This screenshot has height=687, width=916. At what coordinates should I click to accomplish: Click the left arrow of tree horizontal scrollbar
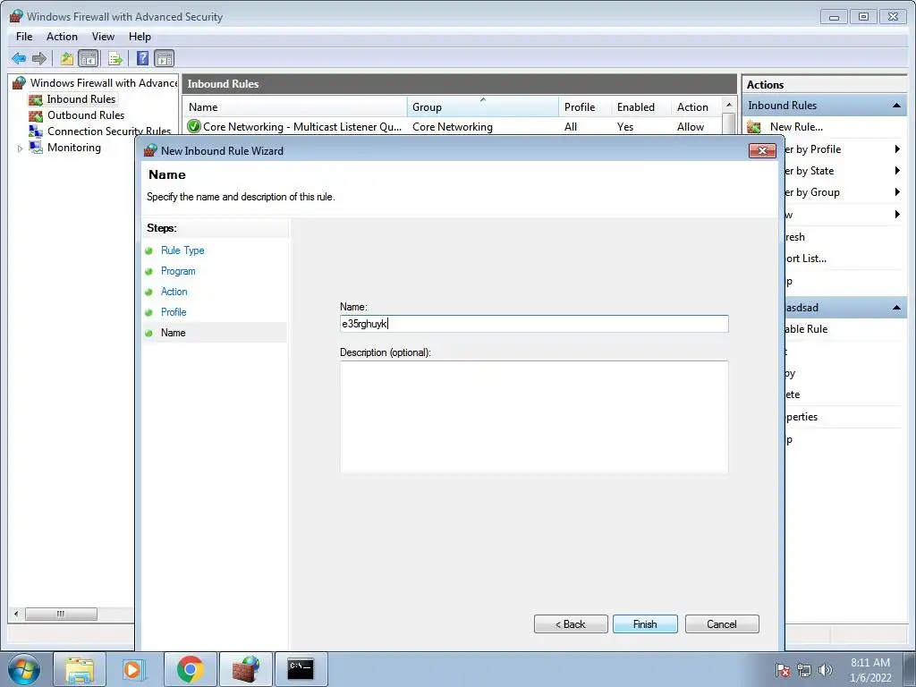[16, 614]
